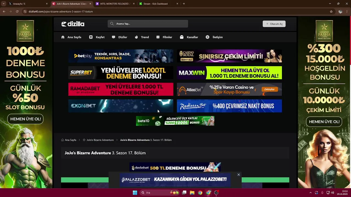Click JoJo's Bizarre Adventure breadcrumb link
Screen dimensions: 351x197
[100, 140]
